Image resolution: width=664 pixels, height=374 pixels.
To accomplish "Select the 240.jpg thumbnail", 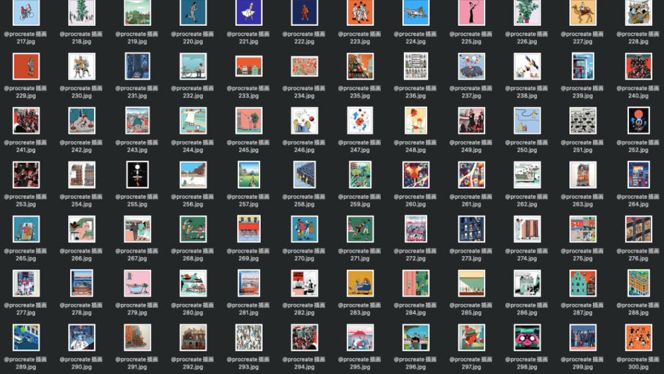I will [638, 66].
